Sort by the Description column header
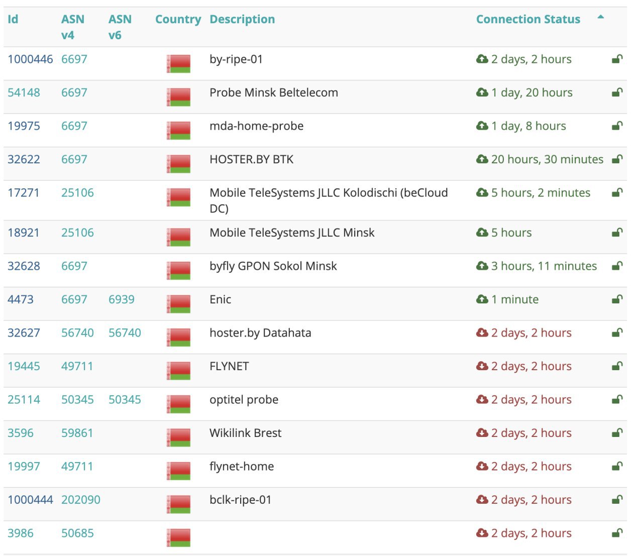643x556 pixels. click(242, 20)
